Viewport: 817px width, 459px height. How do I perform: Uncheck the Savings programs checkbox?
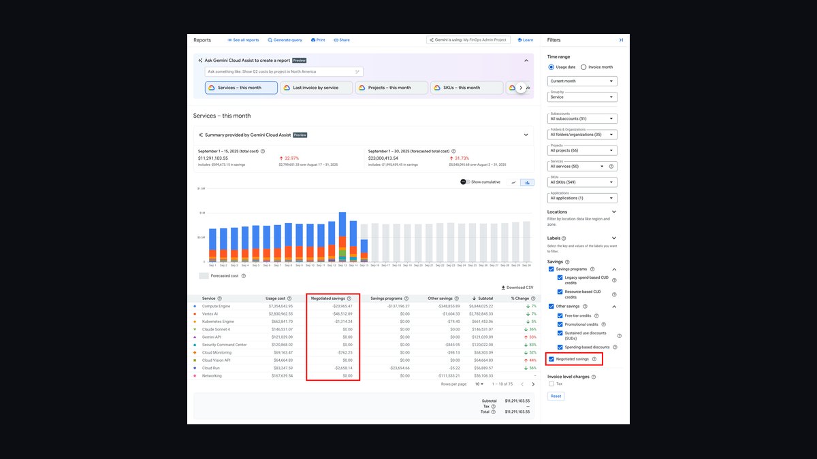pos(551,269)
